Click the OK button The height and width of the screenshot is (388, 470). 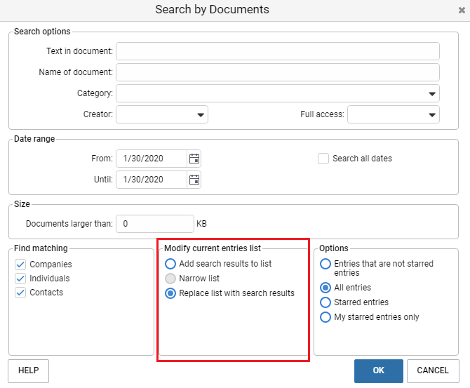[379, 371]
